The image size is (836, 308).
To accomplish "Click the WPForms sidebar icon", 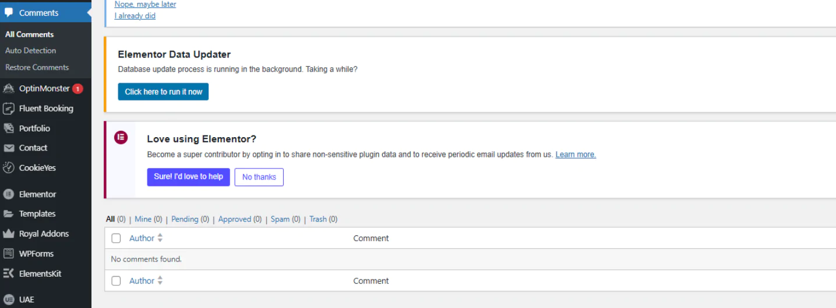I will click(x=9, y=253).
